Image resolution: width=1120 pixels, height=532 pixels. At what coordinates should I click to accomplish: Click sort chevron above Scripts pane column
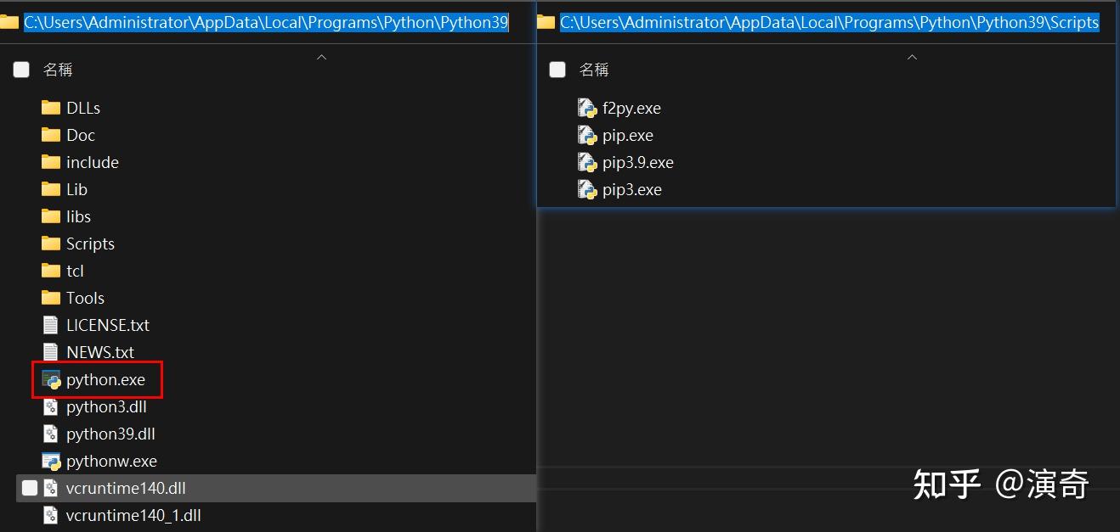point(912,57)
